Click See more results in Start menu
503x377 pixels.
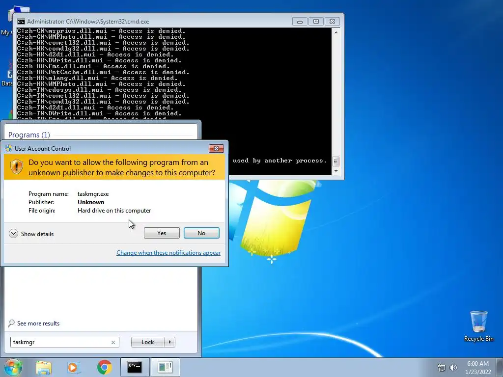click(38, 323)
